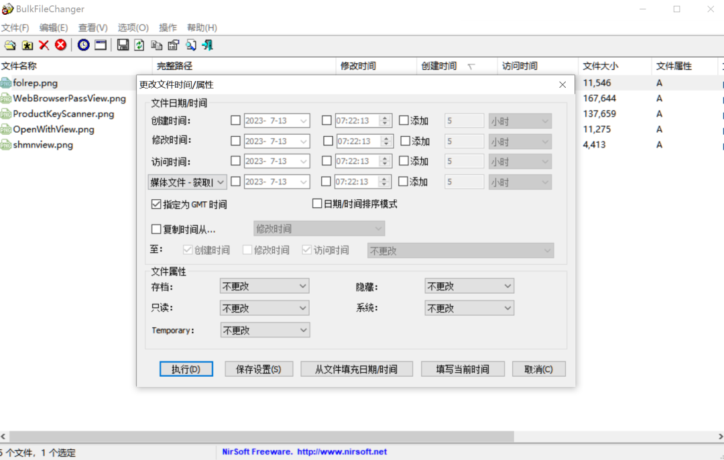The image size is (724, 460).
Task: Click the 填写当前时间 button
Action: click(463, 369)
